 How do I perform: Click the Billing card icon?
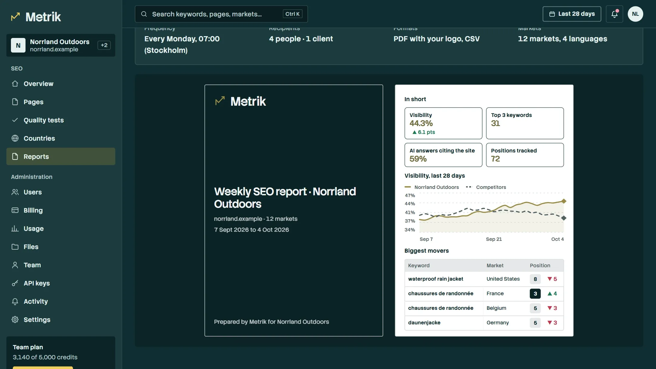pos(15,210)
